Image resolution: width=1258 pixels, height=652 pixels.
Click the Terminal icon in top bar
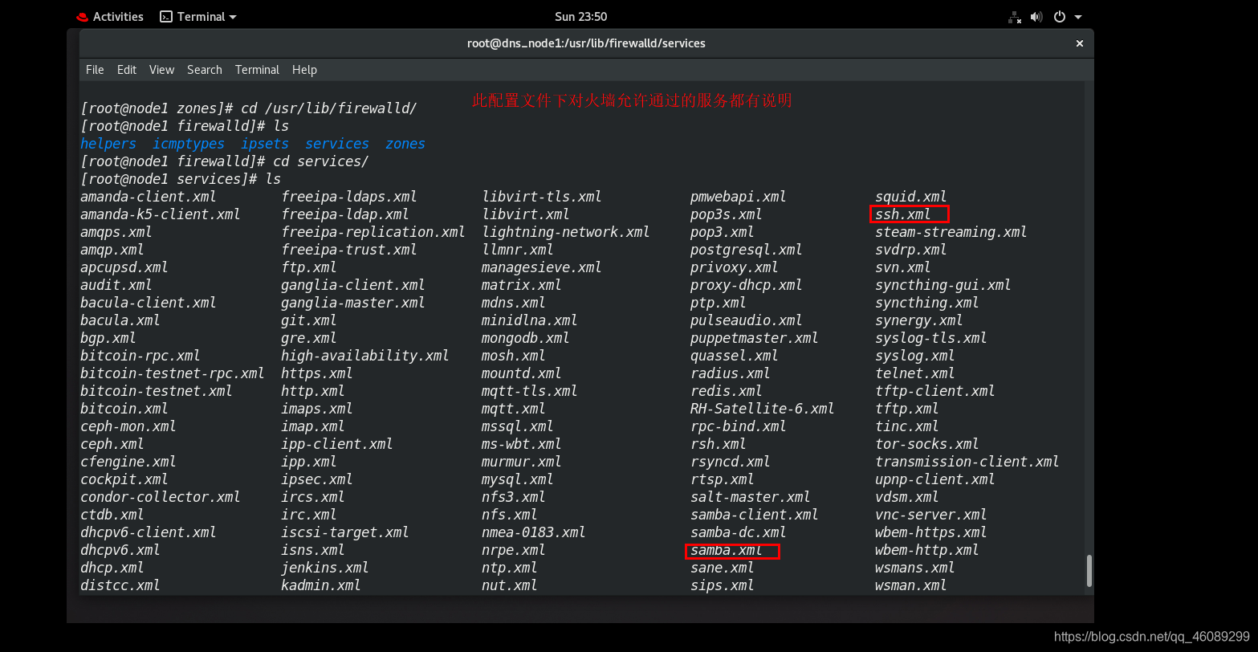click(166, 17)
